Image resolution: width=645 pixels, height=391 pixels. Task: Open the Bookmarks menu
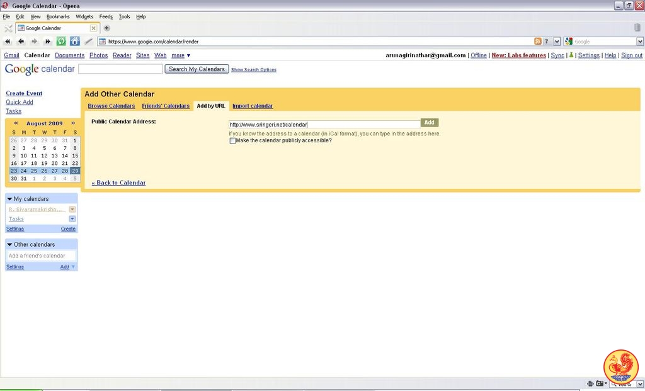point(57,16)
